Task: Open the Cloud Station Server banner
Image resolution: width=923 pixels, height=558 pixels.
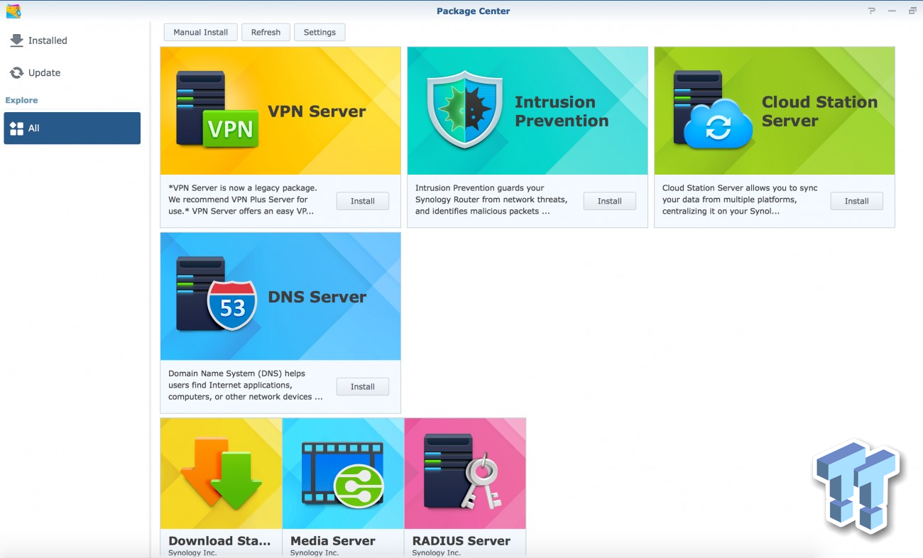Action: pyautogui.click(x=775, y=111)
